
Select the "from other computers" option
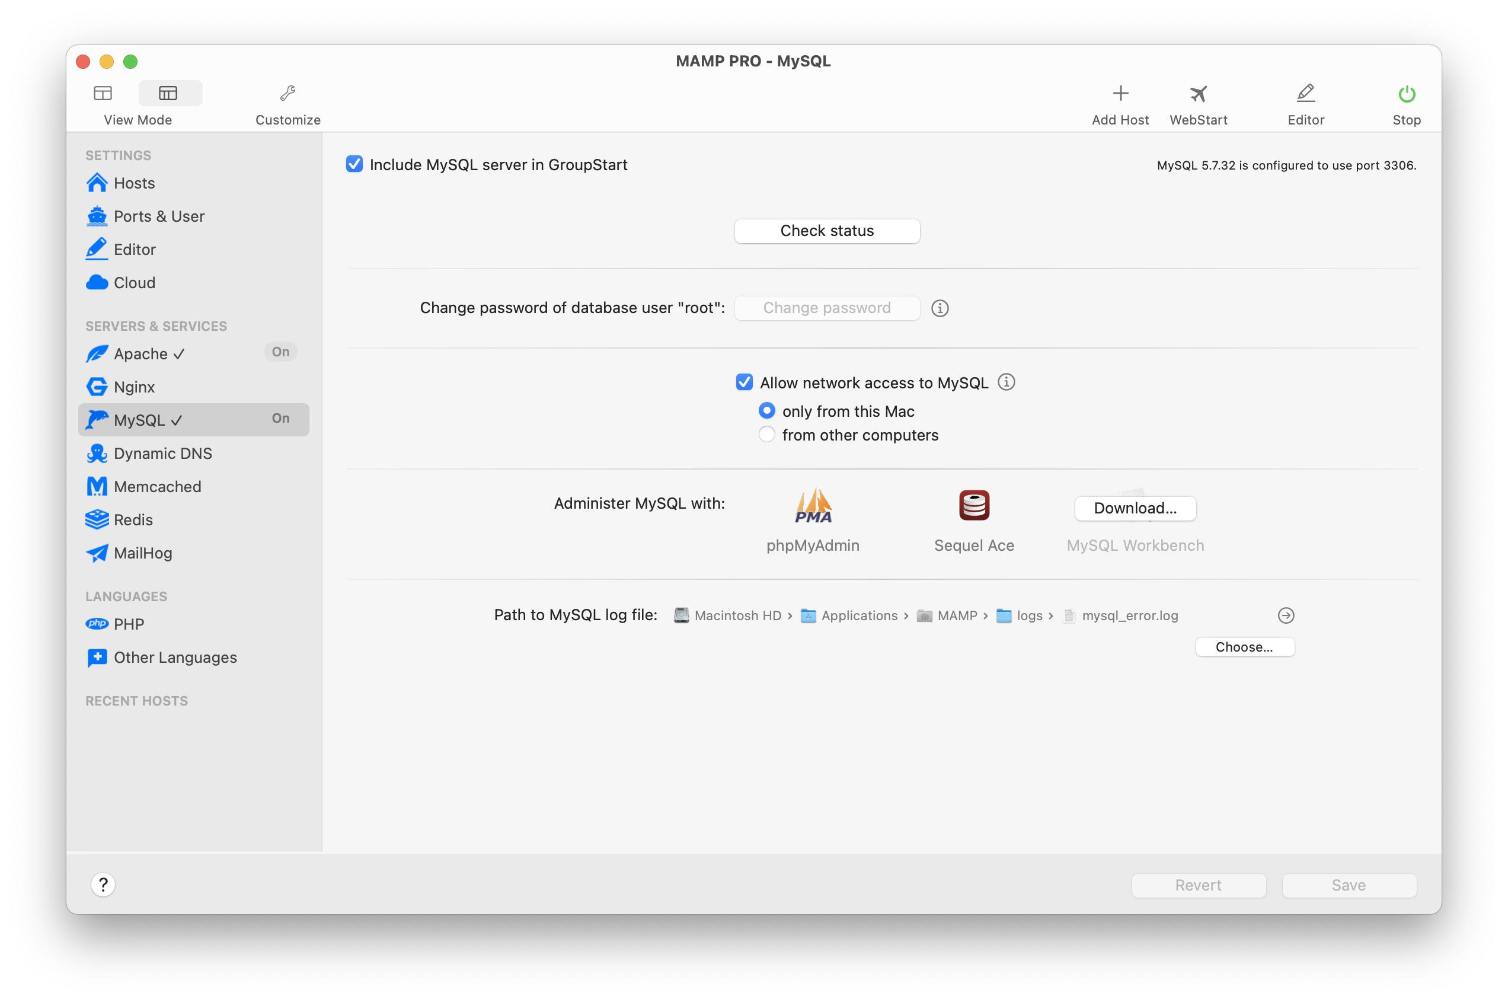point(766,435)
